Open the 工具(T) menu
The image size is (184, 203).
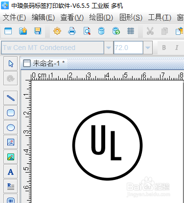tap(160, 18)
